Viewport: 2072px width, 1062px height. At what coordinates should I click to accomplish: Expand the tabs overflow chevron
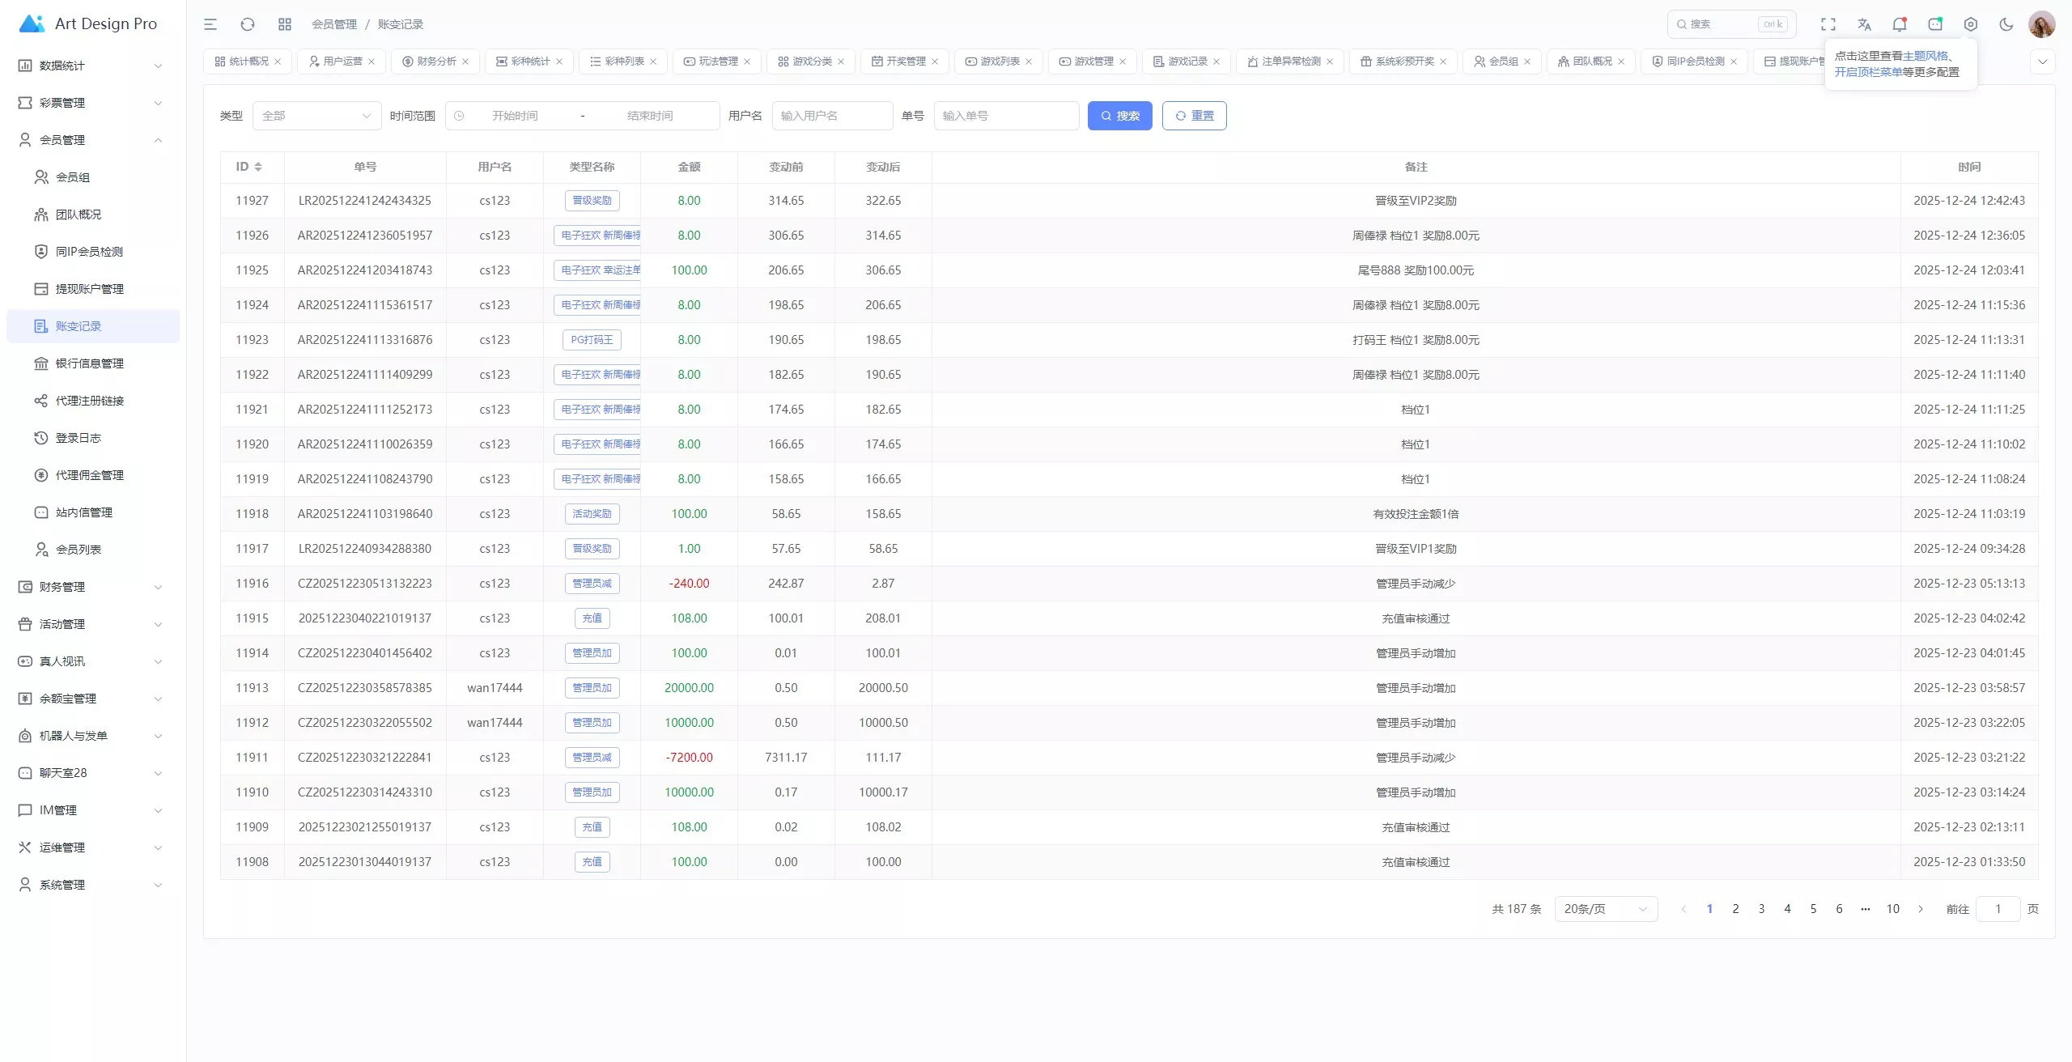tap(2042, 62)
